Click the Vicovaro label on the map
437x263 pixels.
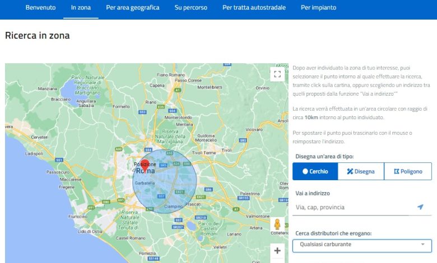tap(254, 129)
